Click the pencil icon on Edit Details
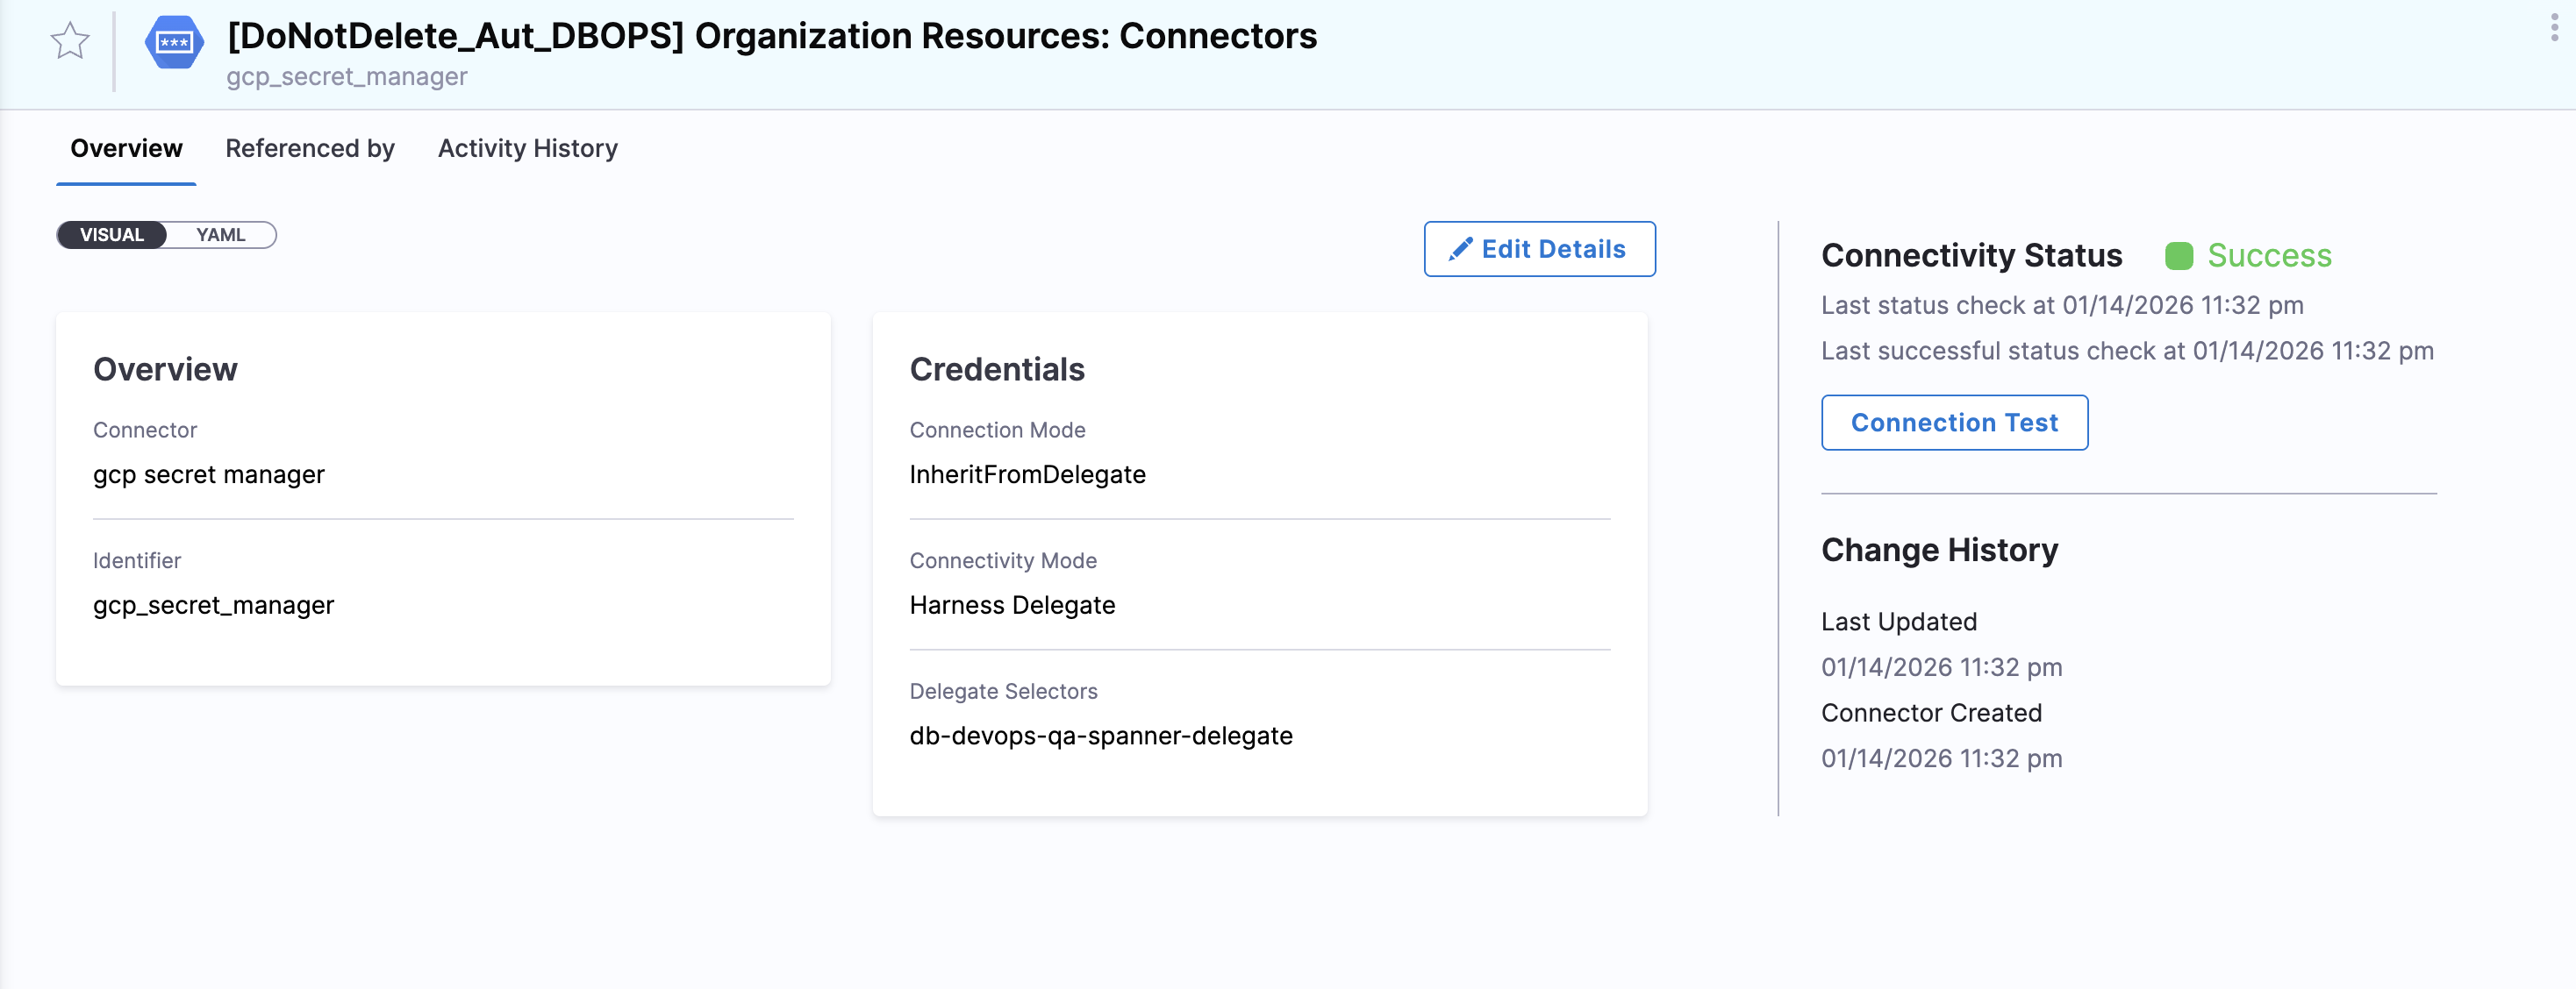Viewport: 2576px width, 989px height. pos(1461,249)
